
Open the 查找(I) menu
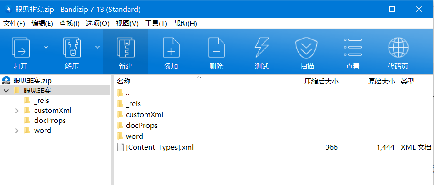pos(69,24)
